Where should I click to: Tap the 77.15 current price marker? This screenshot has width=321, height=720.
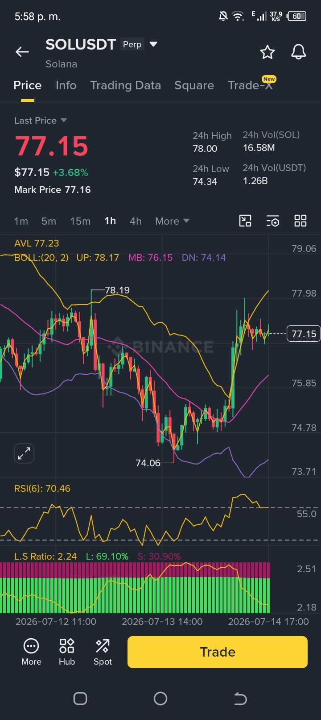(304, 334)
